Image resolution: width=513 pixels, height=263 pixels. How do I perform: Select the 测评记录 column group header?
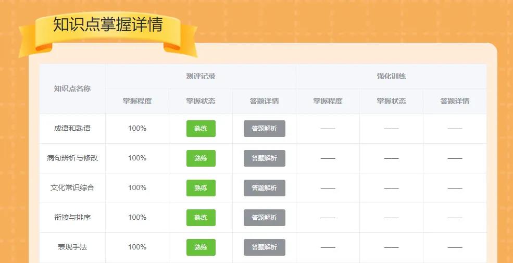(201, 76)
